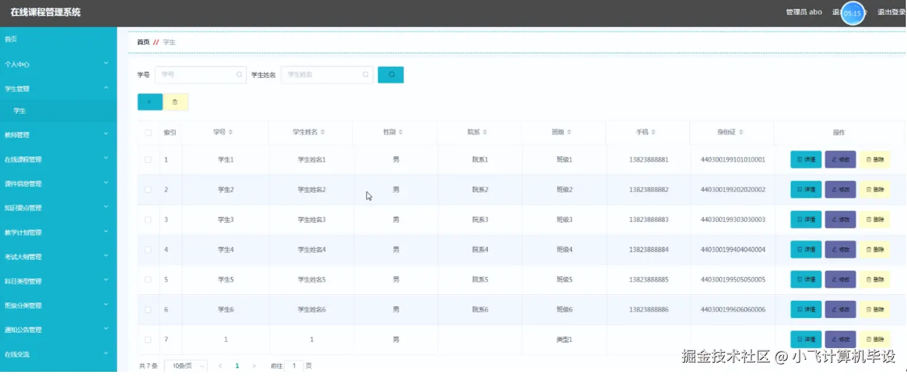Click the yellow batch delete trash button

point(175,102)
